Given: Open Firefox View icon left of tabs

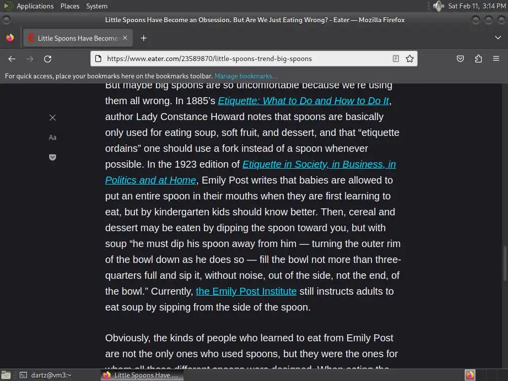Looking at the screenshot, I should (10, 38).
